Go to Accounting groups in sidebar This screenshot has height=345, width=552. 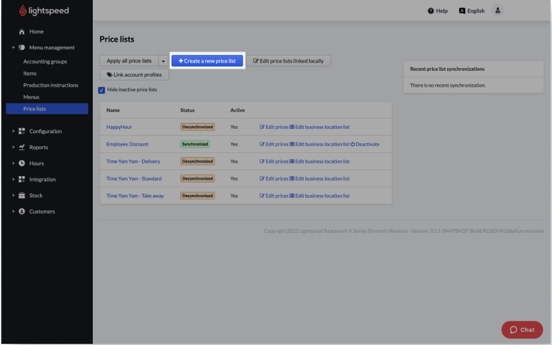tap(45, 61)
